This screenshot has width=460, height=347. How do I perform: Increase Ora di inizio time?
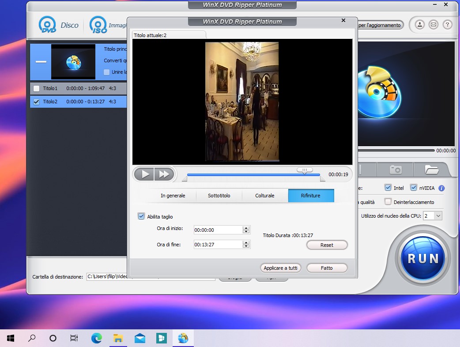point(246,228)
